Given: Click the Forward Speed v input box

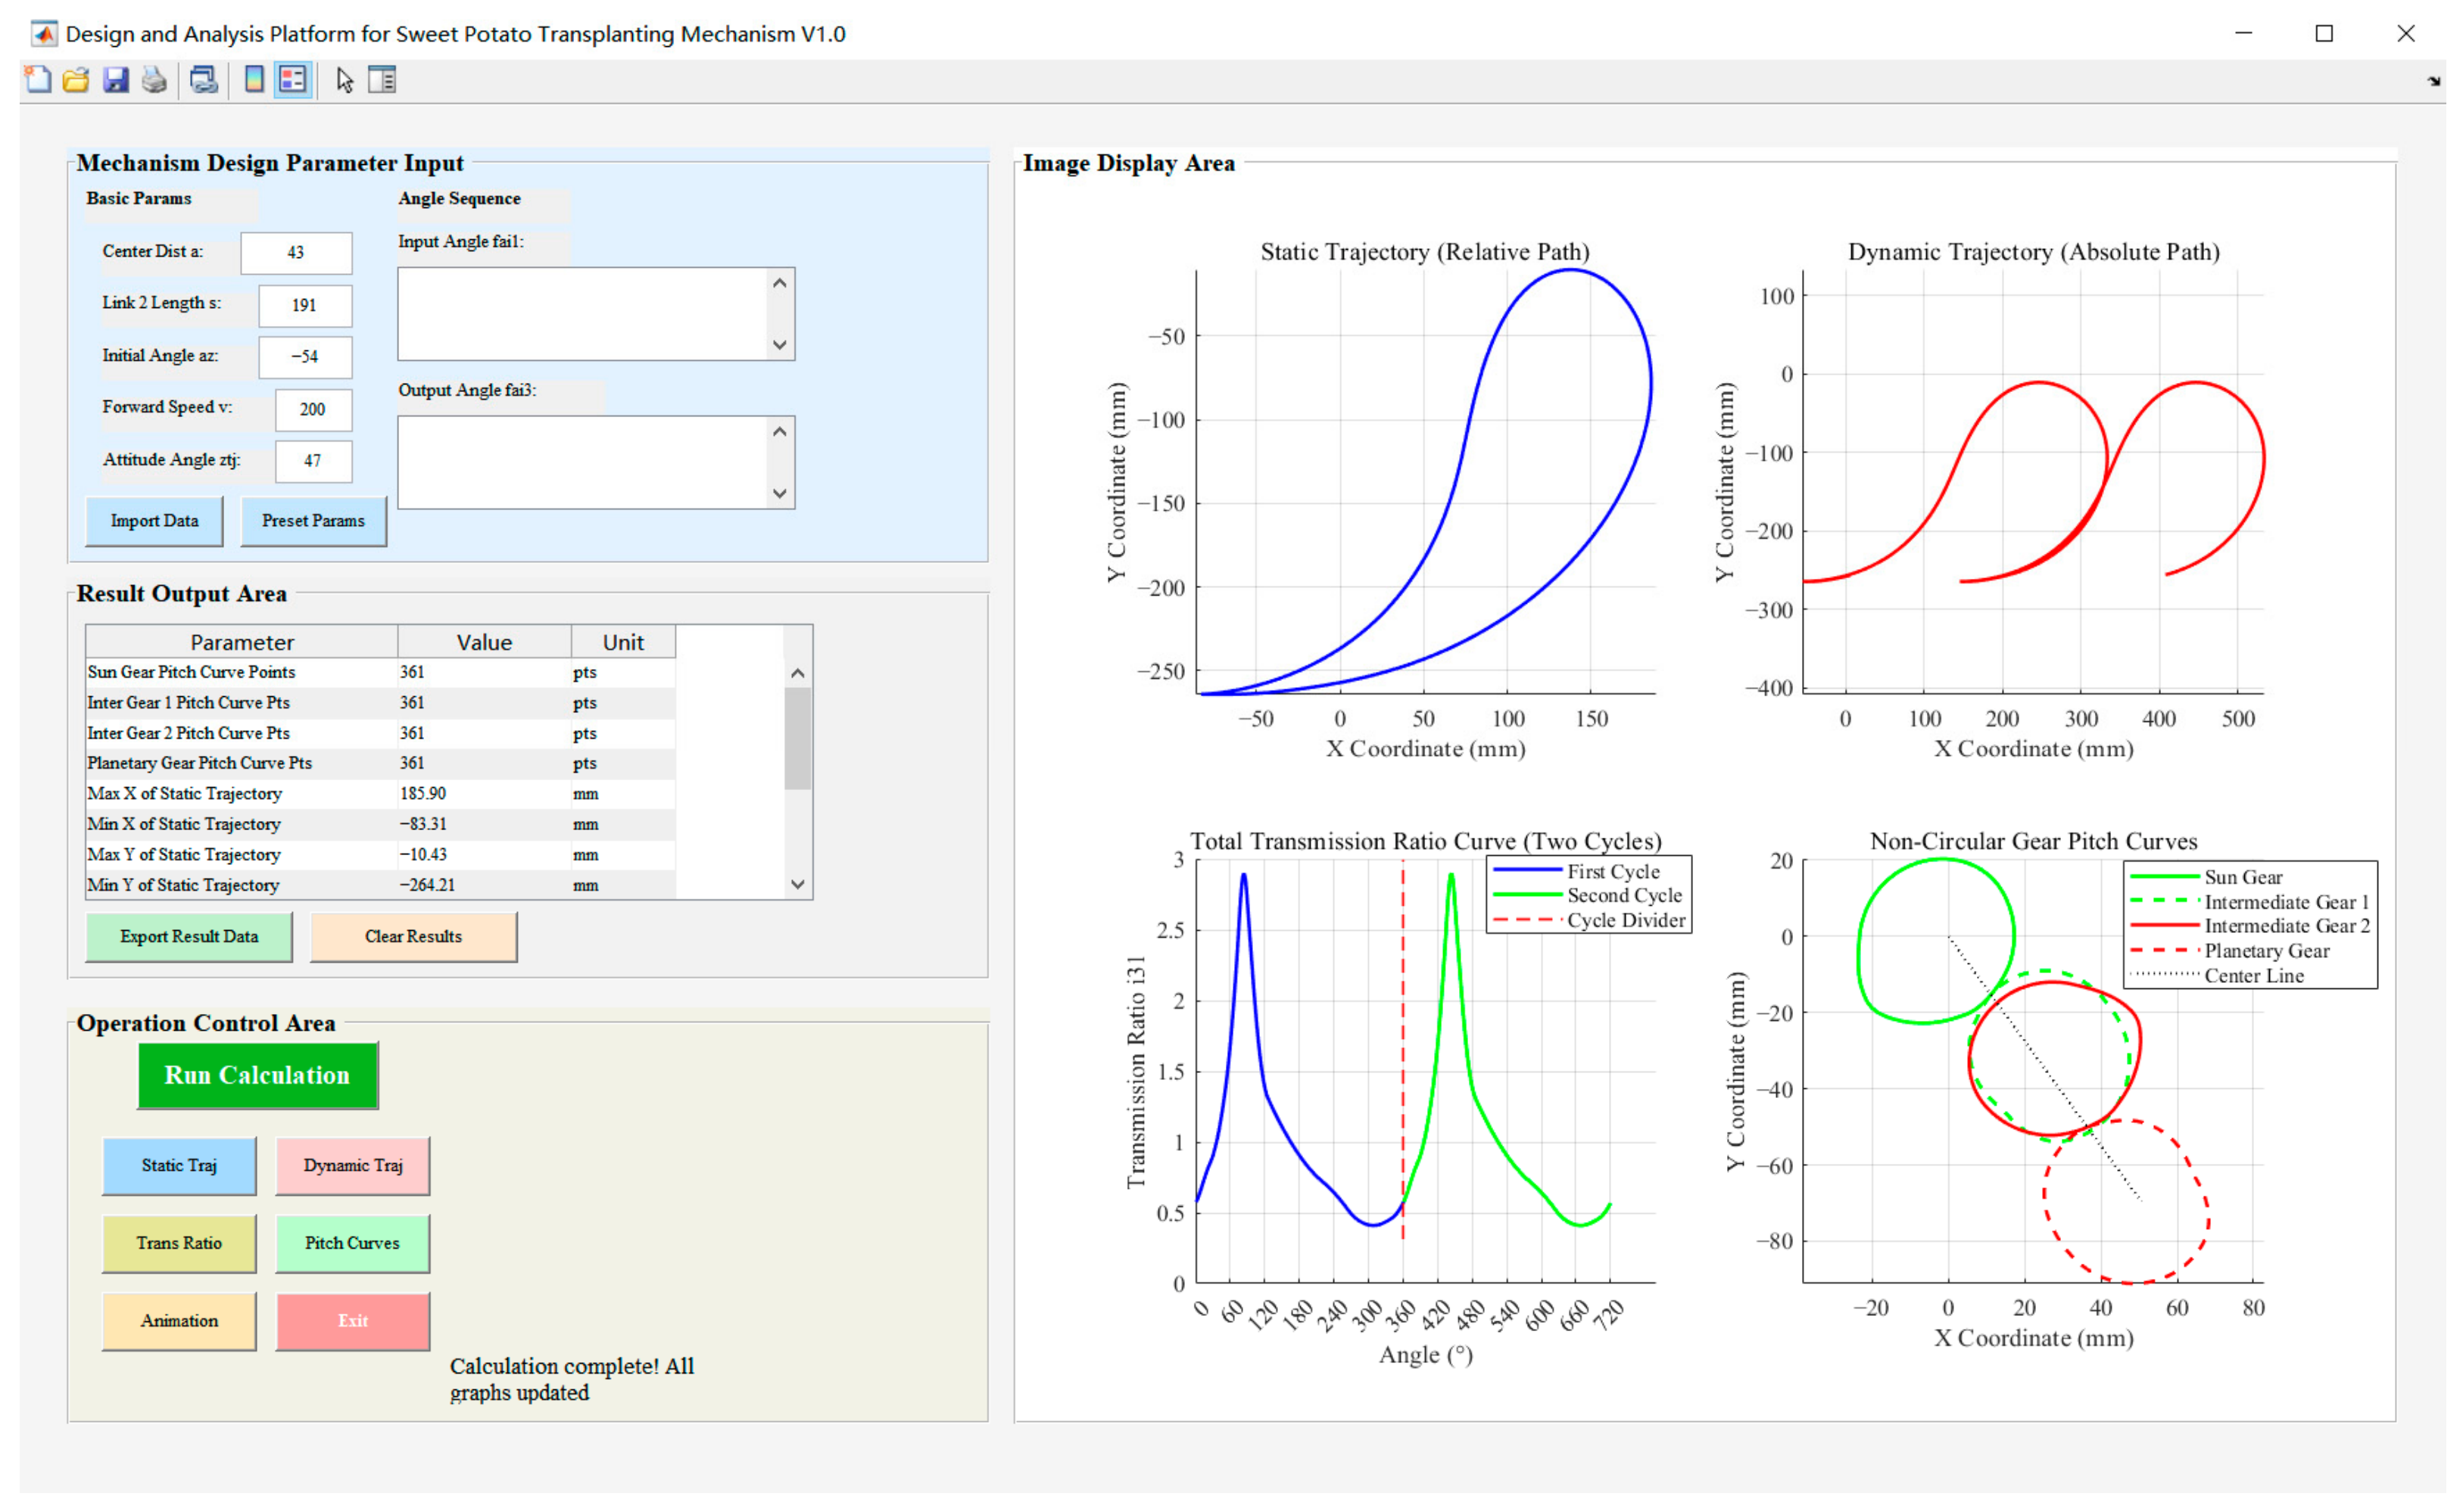Looking at the screenshot, I should pos(313,410).
